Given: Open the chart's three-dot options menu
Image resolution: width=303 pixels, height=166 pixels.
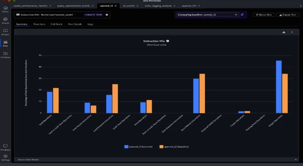Looking at the screenshot, I should [292, 32].
